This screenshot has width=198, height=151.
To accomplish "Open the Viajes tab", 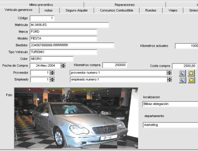I will click(x=173, y=11).
